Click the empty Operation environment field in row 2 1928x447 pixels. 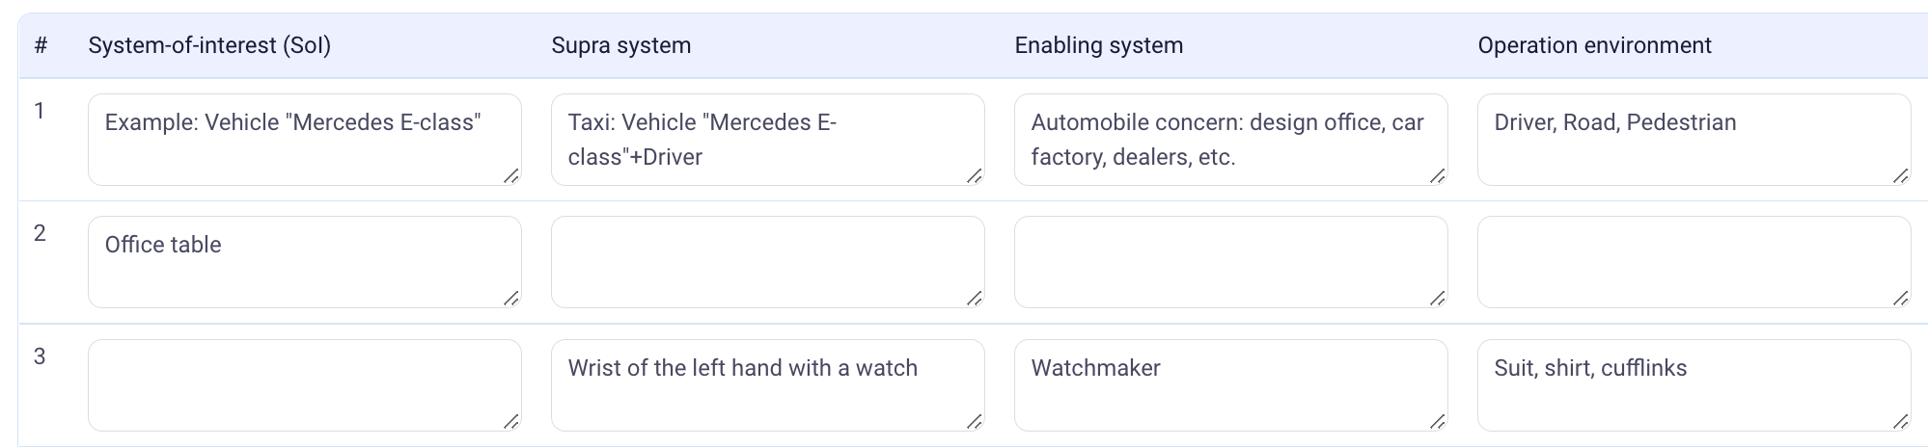coord(1694,261)
